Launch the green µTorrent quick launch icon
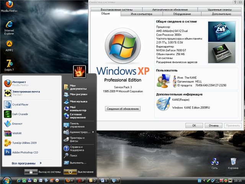Image resolution: width=245 pixels, height=184 pixels. [24, 181]
